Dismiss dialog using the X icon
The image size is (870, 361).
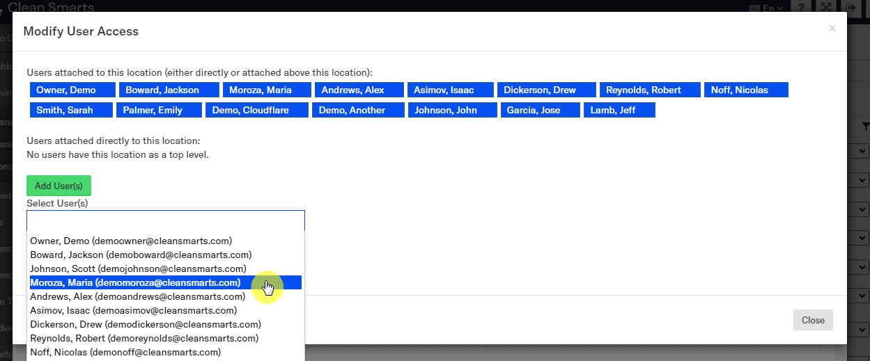point(832,29)
